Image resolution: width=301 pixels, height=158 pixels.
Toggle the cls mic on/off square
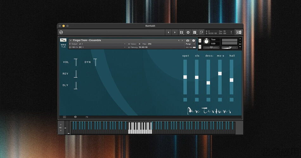(x=197, y=100)
